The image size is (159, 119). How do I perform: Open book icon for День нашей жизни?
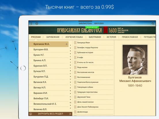[75, 102]
